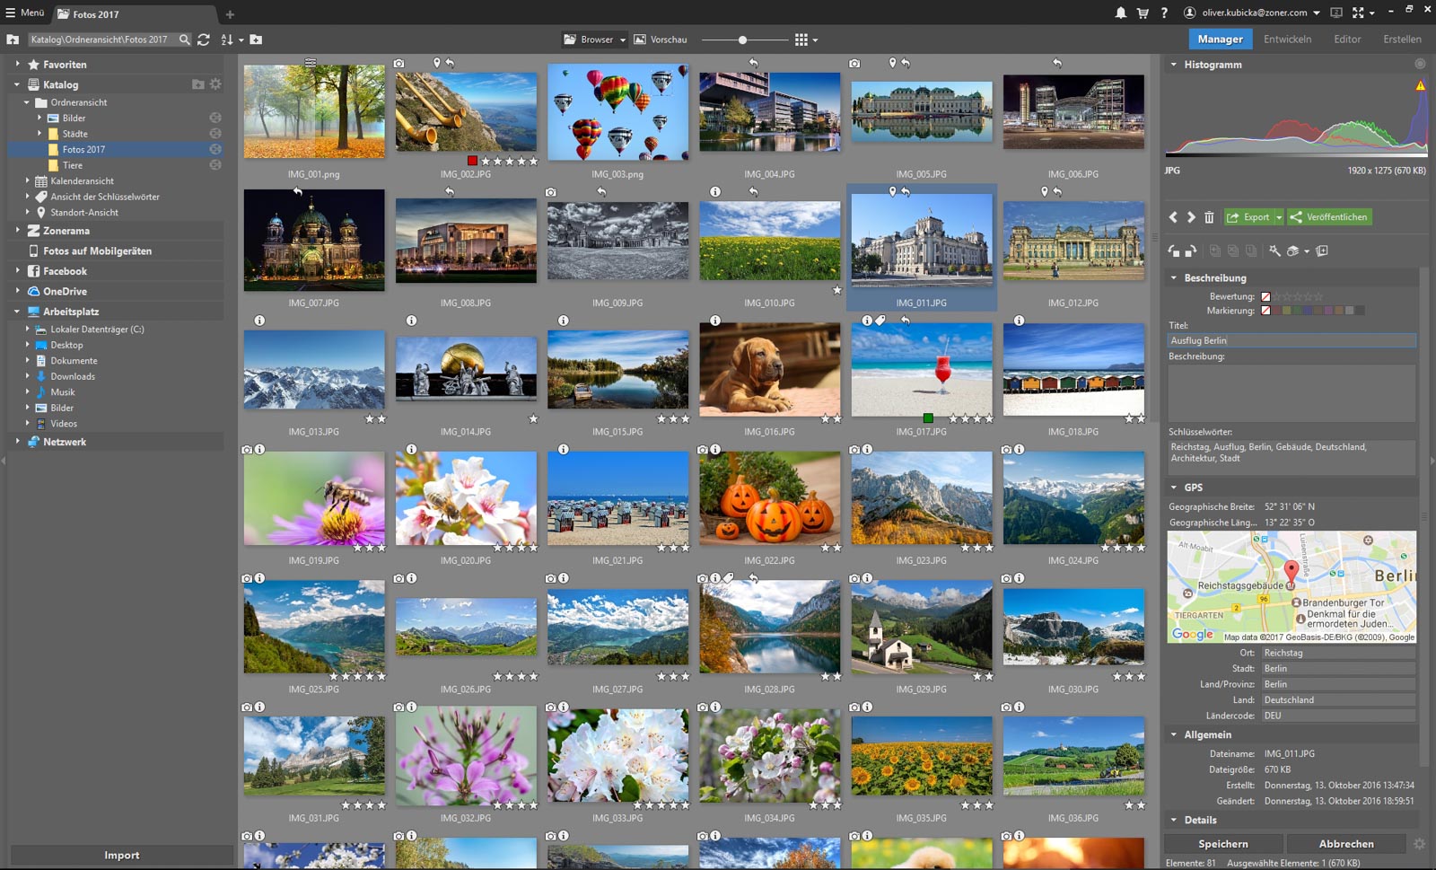
Task: Click the Speichern button
Action: [1223, 844]
